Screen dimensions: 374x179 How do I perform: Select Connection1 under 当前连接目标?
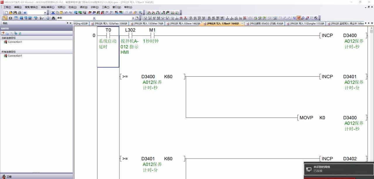click(15, 42)
